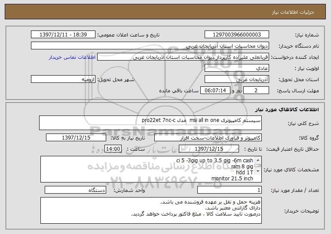Select the public announcement date field
Image resolution: width=331 pixels, height=234 pixels.
[x=63, y=35]
